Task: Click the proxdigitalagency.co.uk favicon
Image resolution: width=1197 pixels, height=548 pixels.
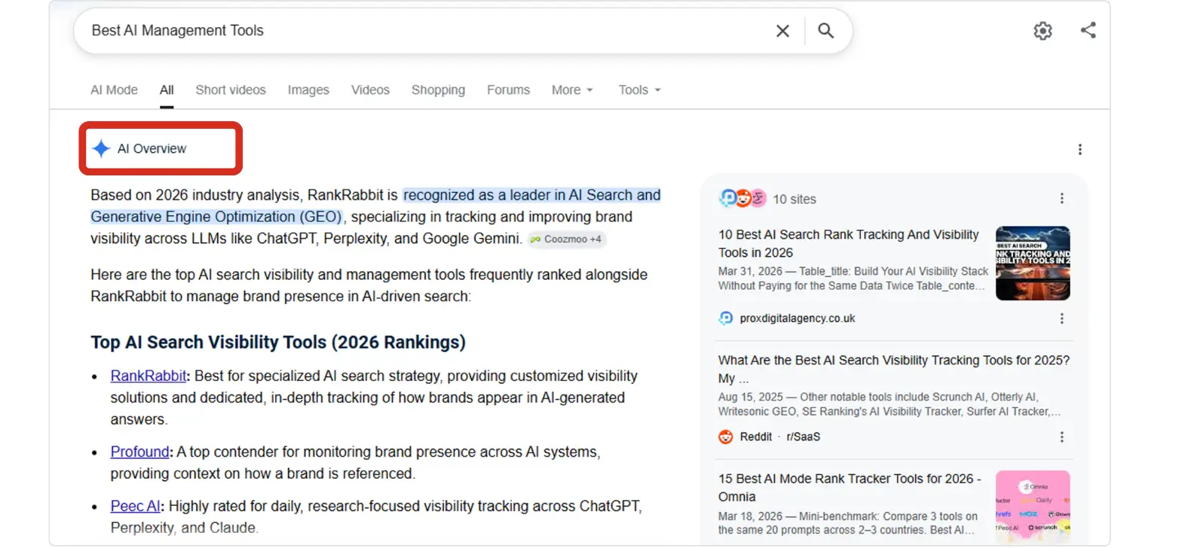Action: [x=725, y=318]
